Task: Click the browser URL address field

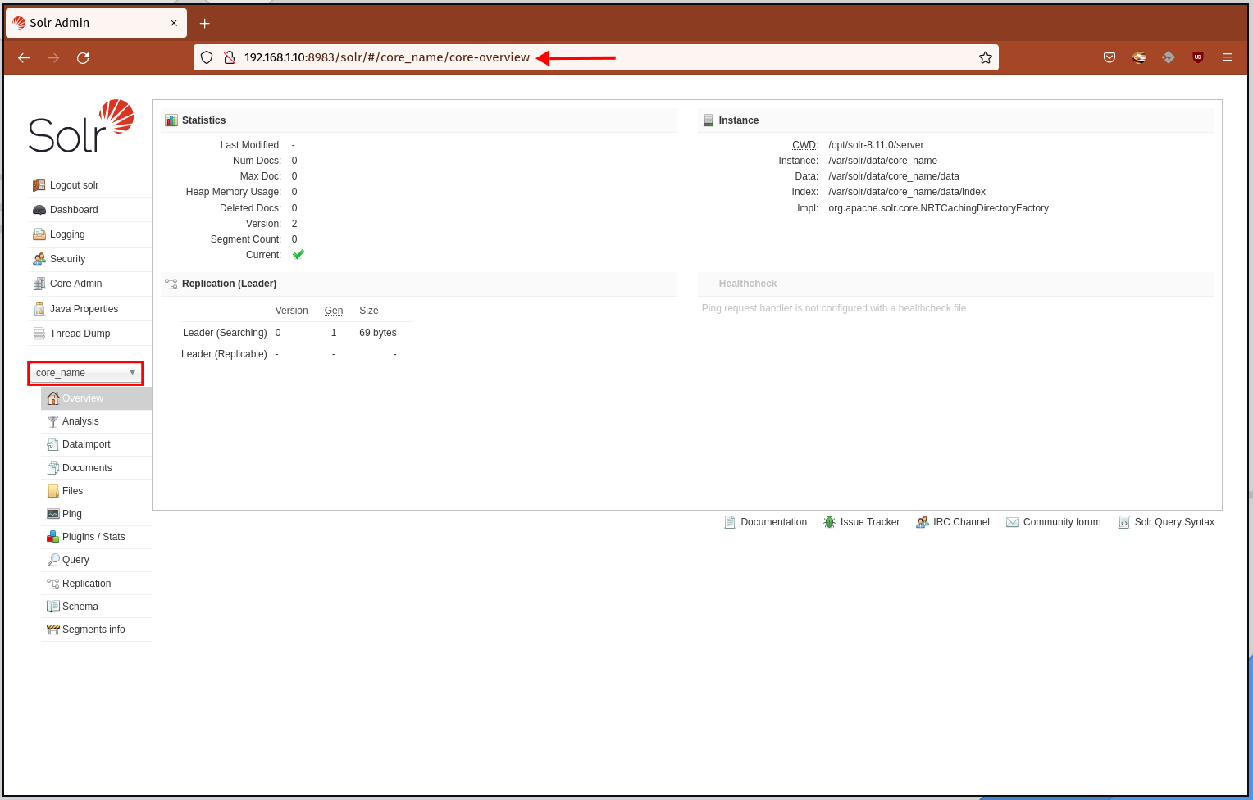Action: pos(596,57)
